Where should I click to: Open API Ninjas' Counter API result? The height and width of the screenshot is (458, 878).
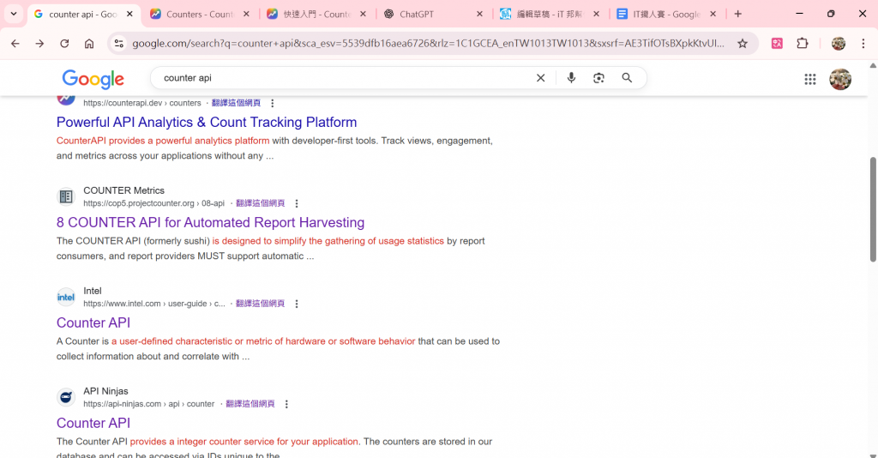[93, 423]
